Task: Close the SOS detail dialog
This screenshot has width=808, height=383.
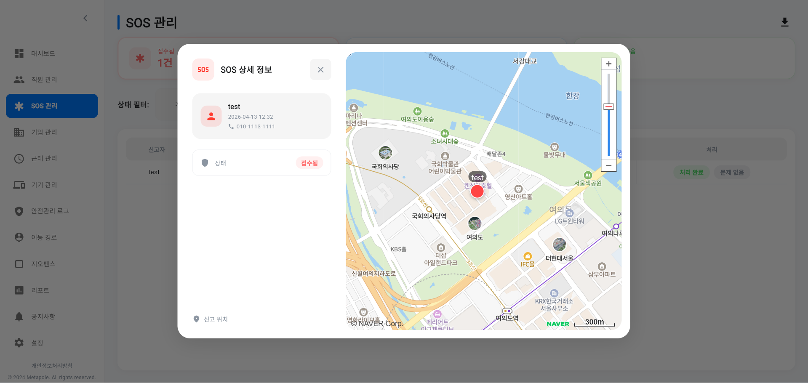Action: (x=320, y=70)
